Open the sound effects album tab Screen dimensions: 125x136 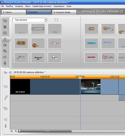pyautogui.click(x=5, y=57)
